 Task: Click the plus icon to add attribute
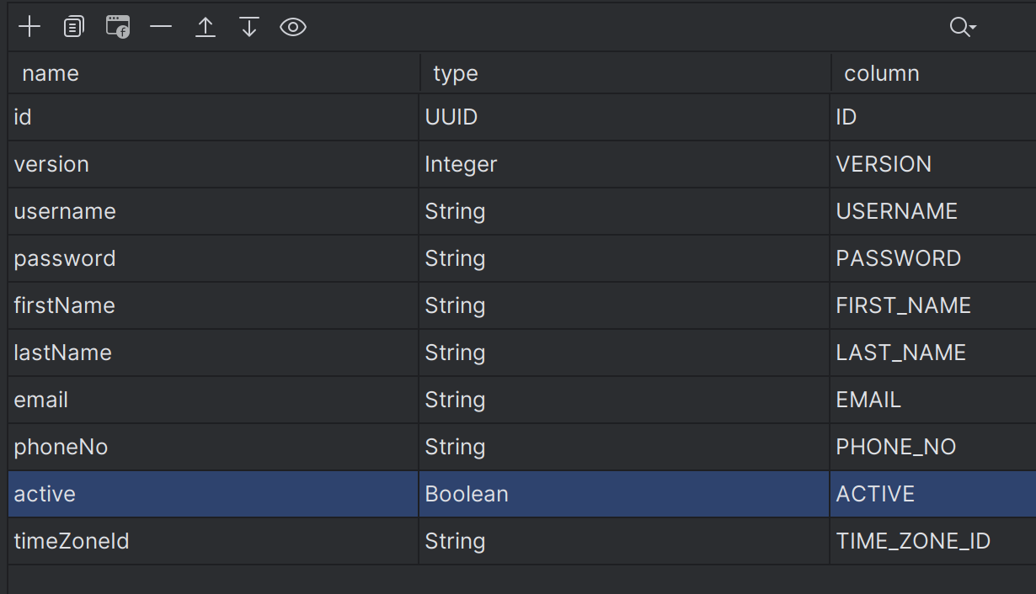pos(29,27)
